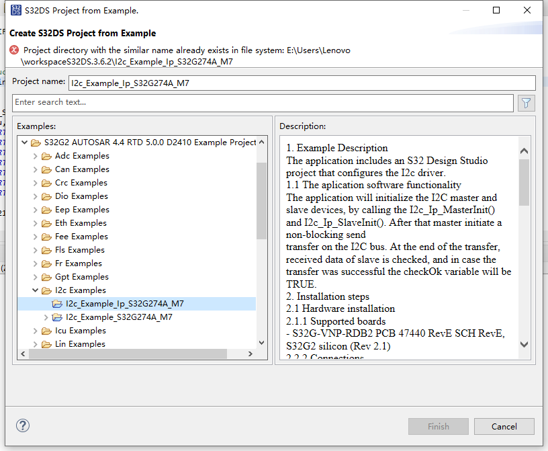Click the I2c_Example_S32G274A_M7 project icon
Viewport: 548px width, 451px height.
point(57,317)
